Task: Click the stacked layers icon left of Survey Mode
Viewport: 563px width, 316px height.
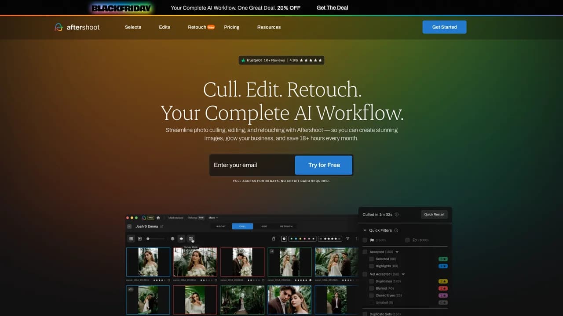Action: pyautogui.click(x=181, y=239)
